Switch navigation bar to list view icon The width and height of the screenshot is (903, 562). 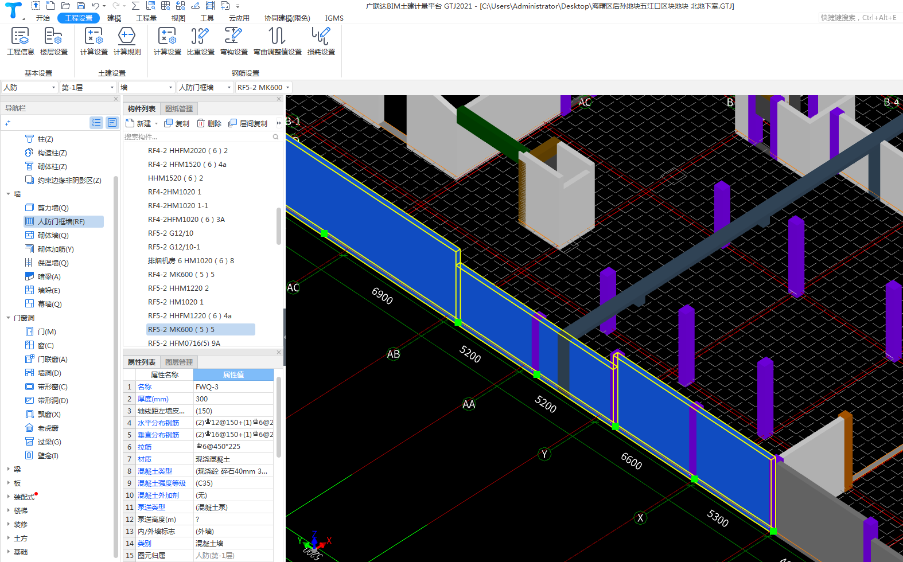coord(96,122)
